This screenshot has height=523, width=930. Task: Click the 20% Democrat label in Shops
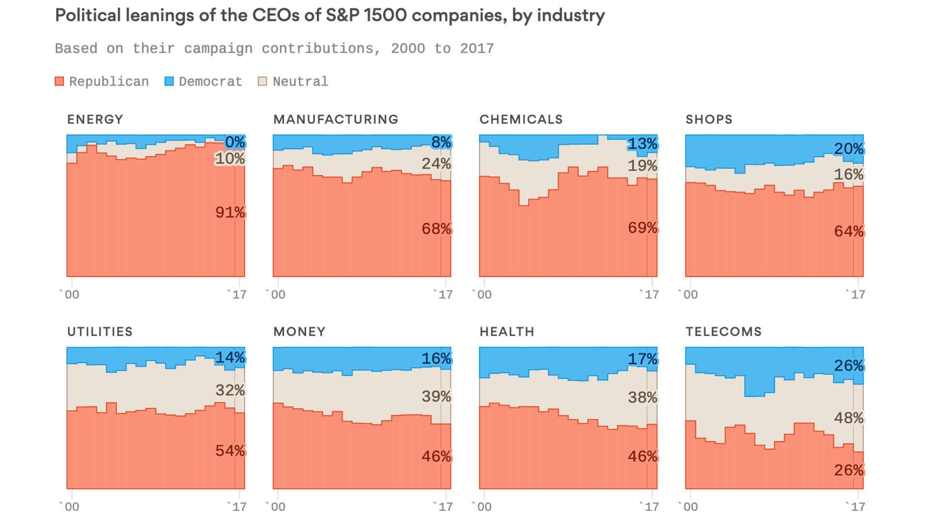click(849, 149)
